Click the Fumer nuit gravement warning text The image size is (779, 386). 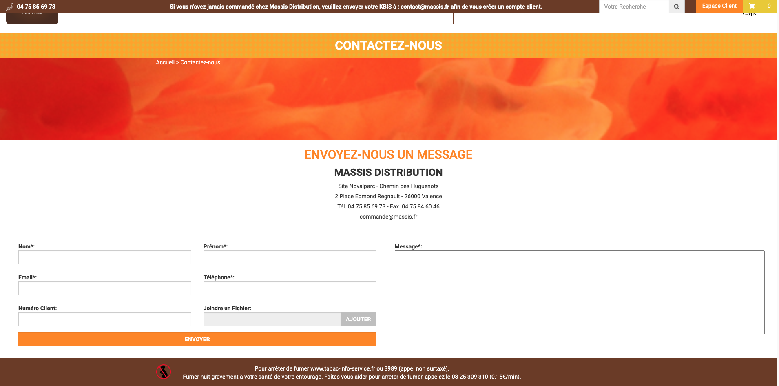(x=352, y=377)
